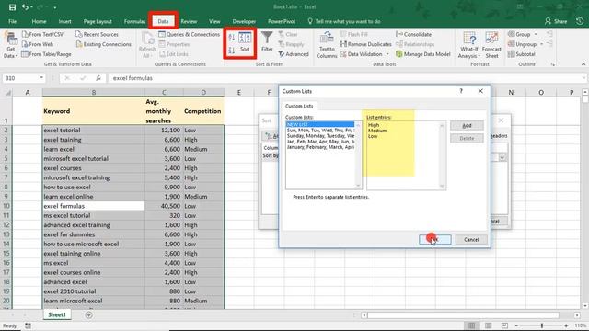589x331 pixels.
Task: Choose From Table/Range option
Action: 46,54
